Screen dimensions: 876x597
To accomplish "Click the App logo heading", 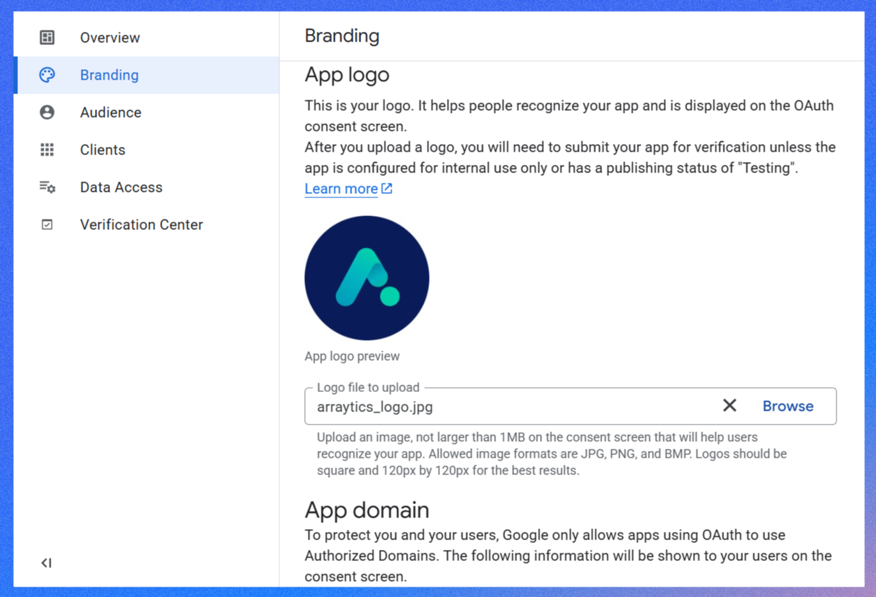I will [x=347, y=74].
